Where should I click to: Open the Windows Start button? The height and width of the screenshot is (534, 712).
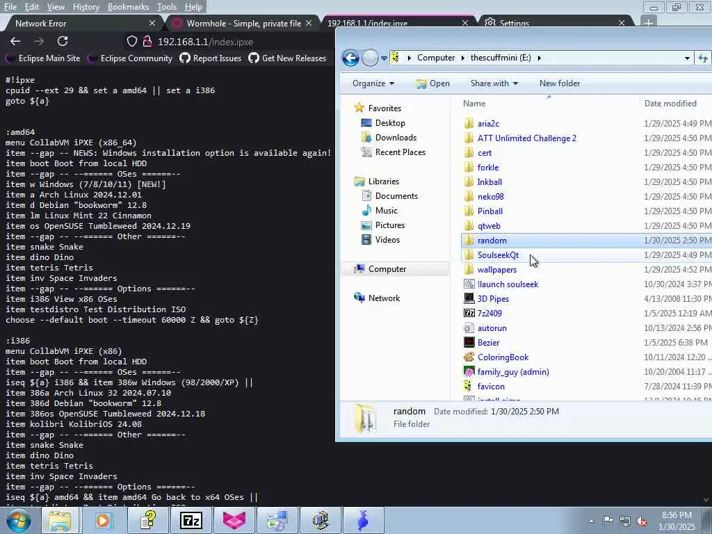pos(19,520)
